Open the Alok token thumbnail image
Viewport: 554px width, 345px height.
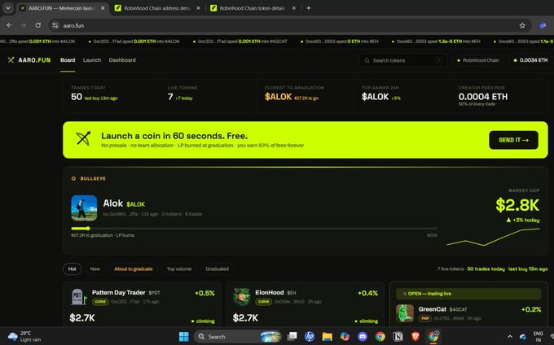[x=84, y=208]
